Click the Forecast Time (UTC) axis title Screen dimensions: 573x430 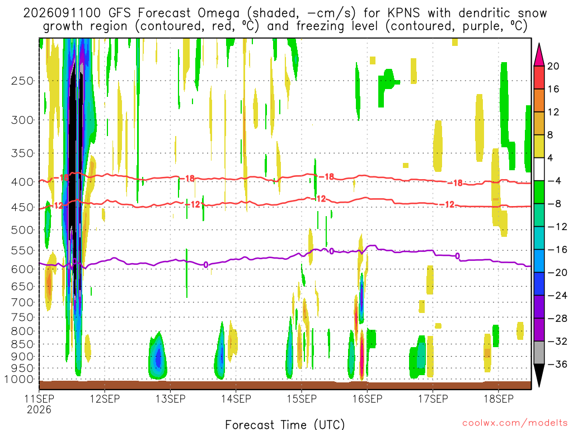click(x=285, y=424)
